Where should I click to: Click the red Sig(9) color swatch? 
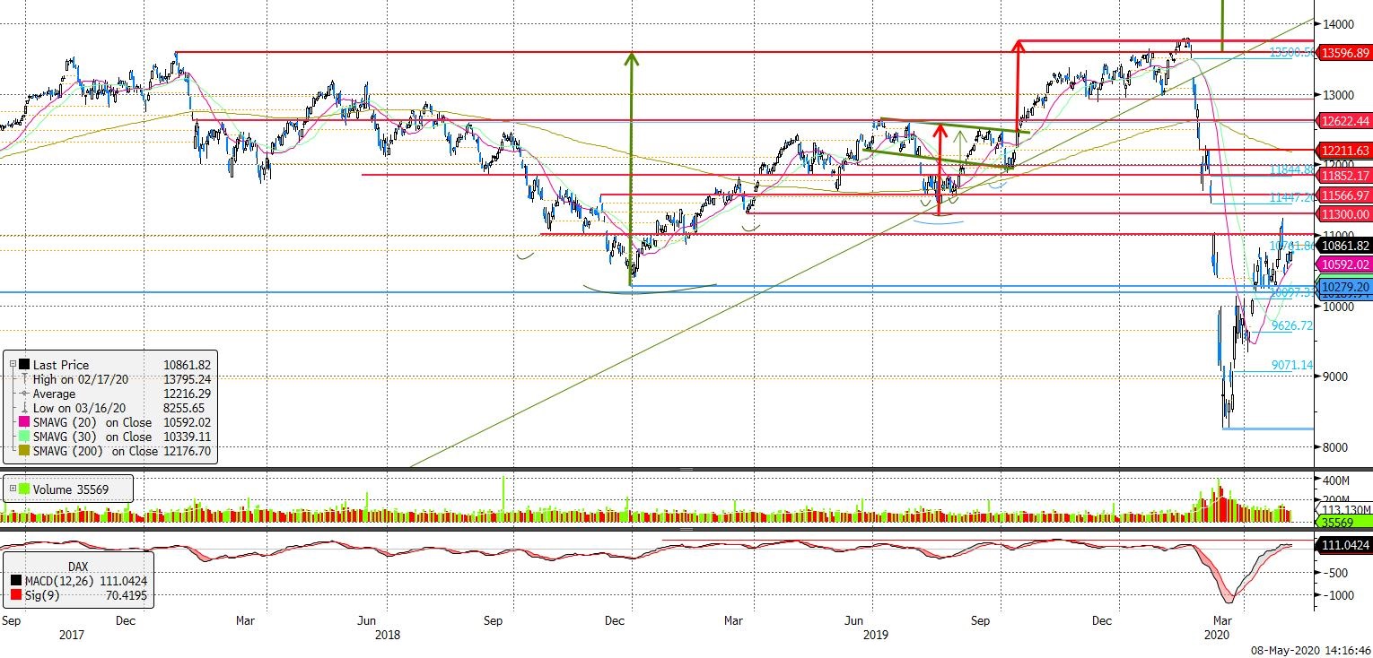coord(15,594)
